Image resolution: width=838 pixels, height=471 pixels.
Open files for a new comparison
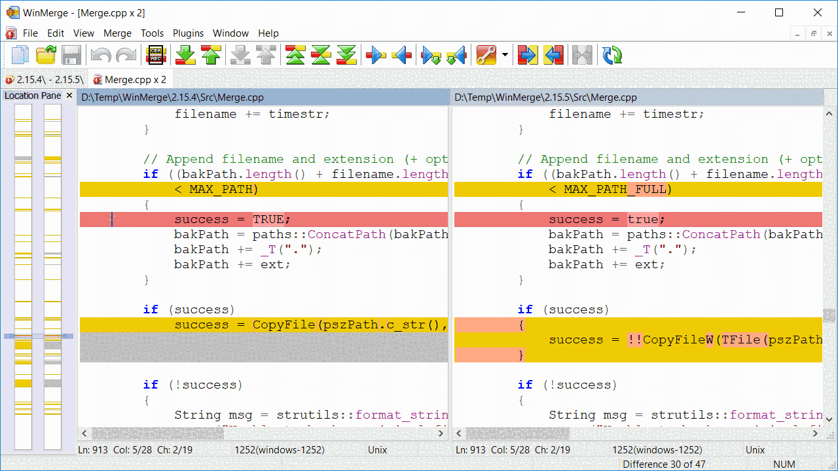point(46,55)
